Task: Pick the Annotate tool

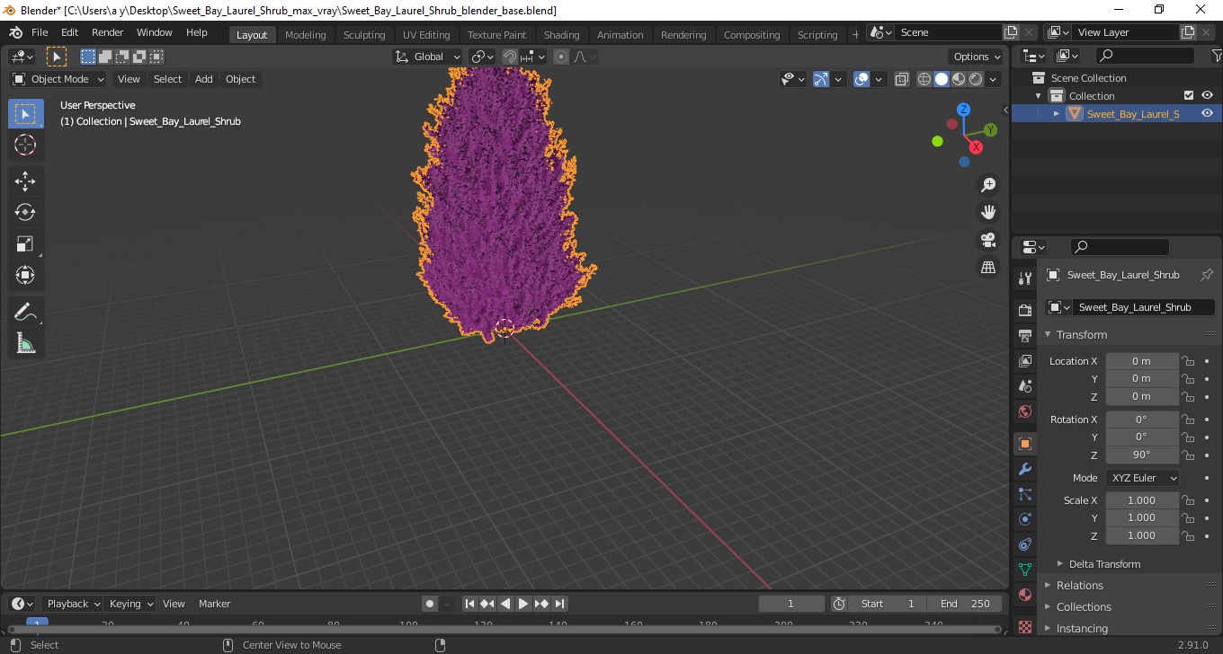Action: coord(25,313)
